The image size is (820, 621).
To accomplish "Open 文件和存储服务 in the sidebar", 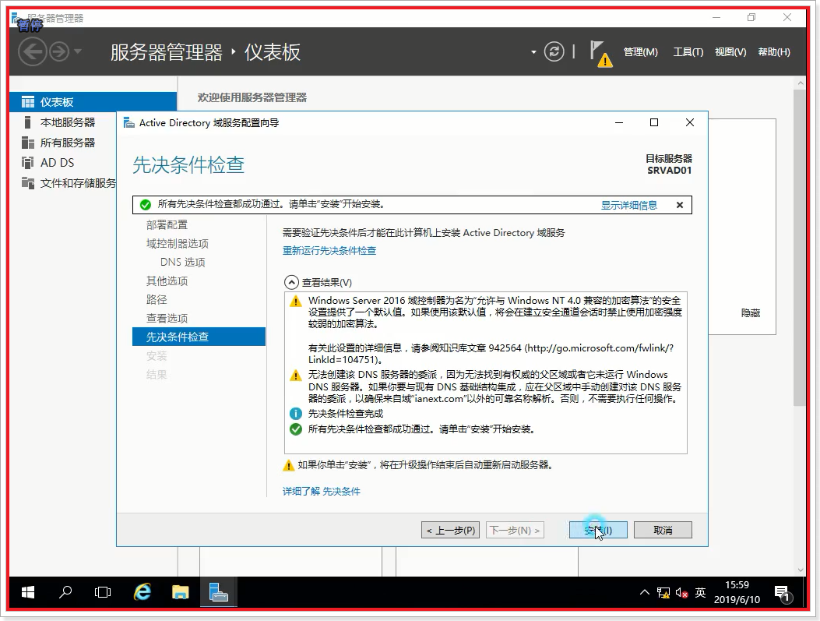I will 79,183.
